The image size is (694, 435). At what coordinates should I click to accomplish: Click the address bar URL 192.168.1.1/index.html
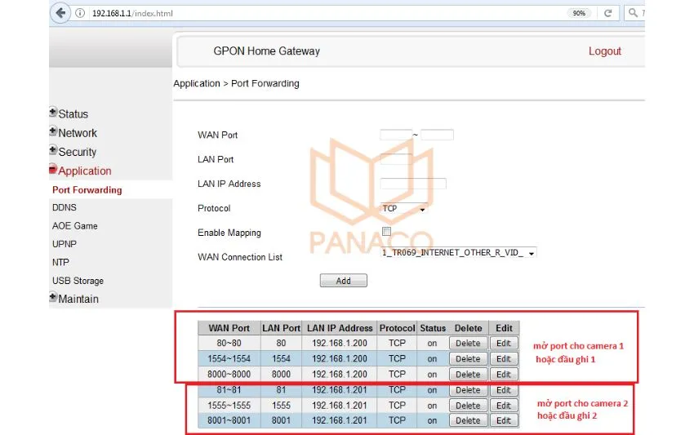point(132,13)
